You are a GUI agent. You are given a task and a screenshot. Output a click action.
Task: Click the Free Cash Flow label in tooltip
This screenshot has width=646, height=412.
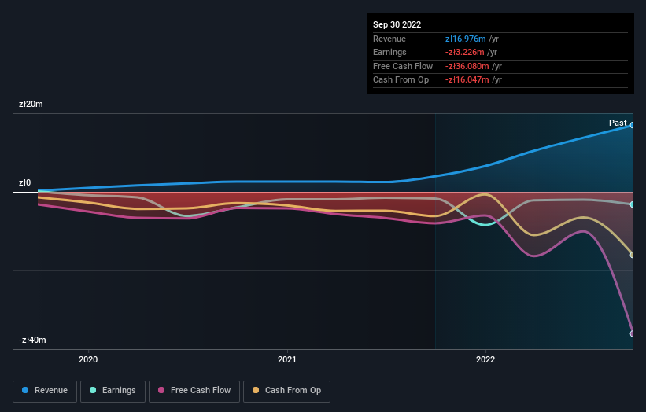(403, 66)
